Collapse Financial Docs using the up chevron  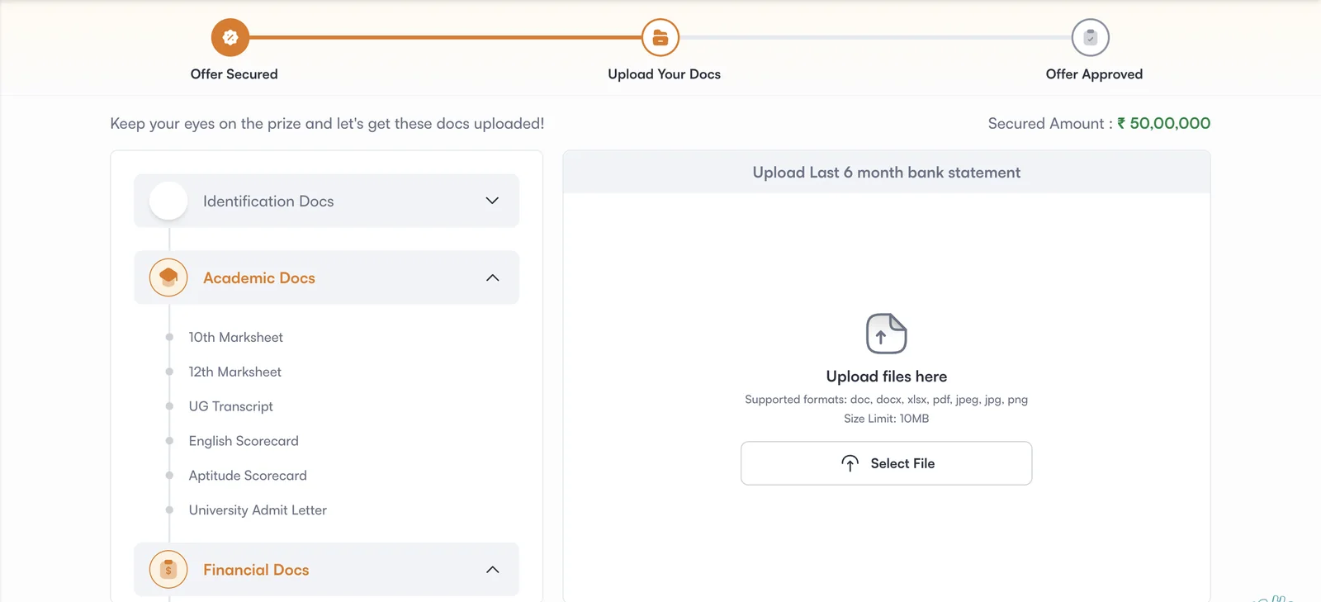click(x=492, y=570)
